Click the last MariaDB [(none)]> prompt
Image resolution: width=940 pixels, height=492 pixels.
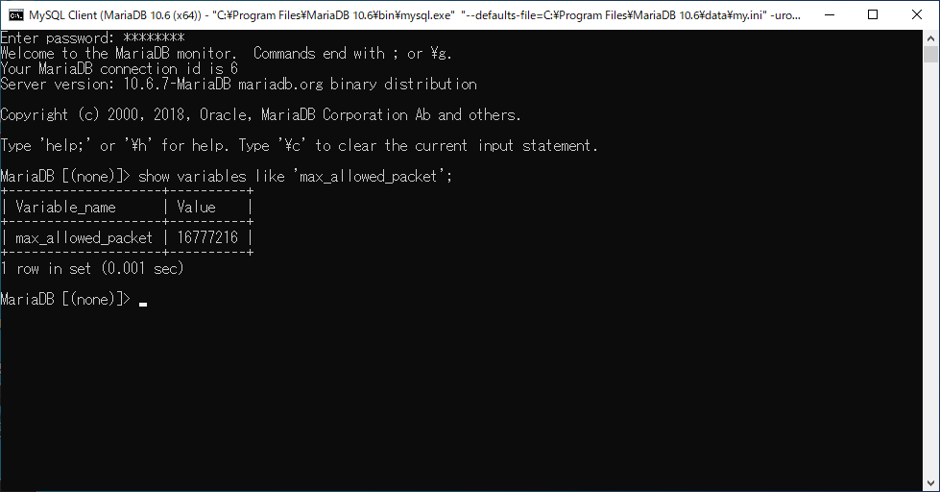[64, 299]
